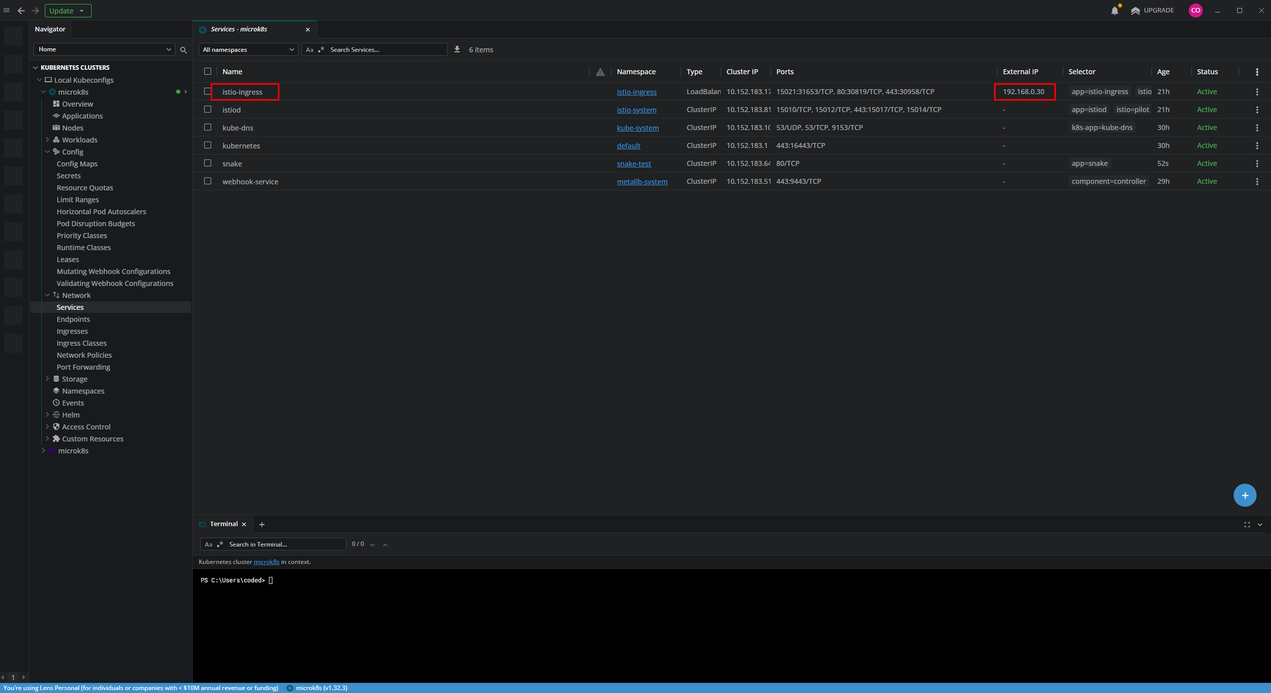Open actions menu for kubernetes row
The image size is (1271, 693).
pos(1257,145)
